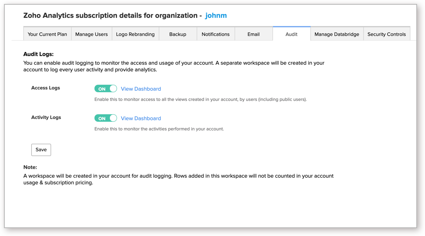425x236 pixels.
Task: Disable the Activity Logs toggle
Action: pos(105,118)
